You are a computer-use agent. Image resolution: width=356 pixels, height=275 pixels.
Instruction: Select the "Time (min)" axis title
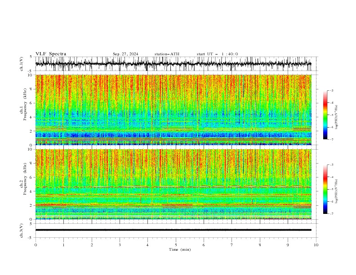pyautogui.click(x=180, y=249)
